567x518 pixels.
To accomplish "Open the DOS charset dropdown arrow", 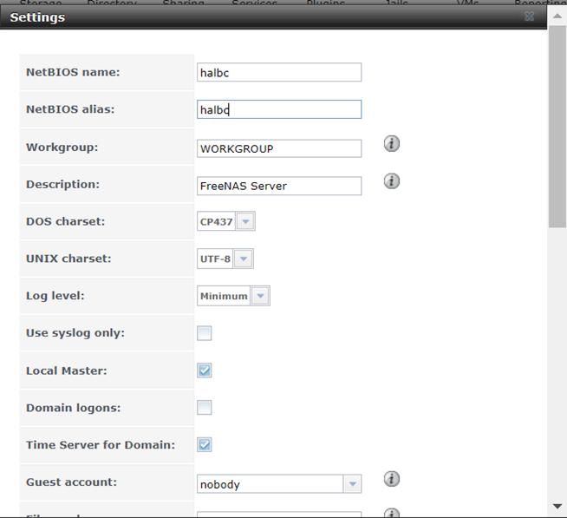I will point(245,221).
